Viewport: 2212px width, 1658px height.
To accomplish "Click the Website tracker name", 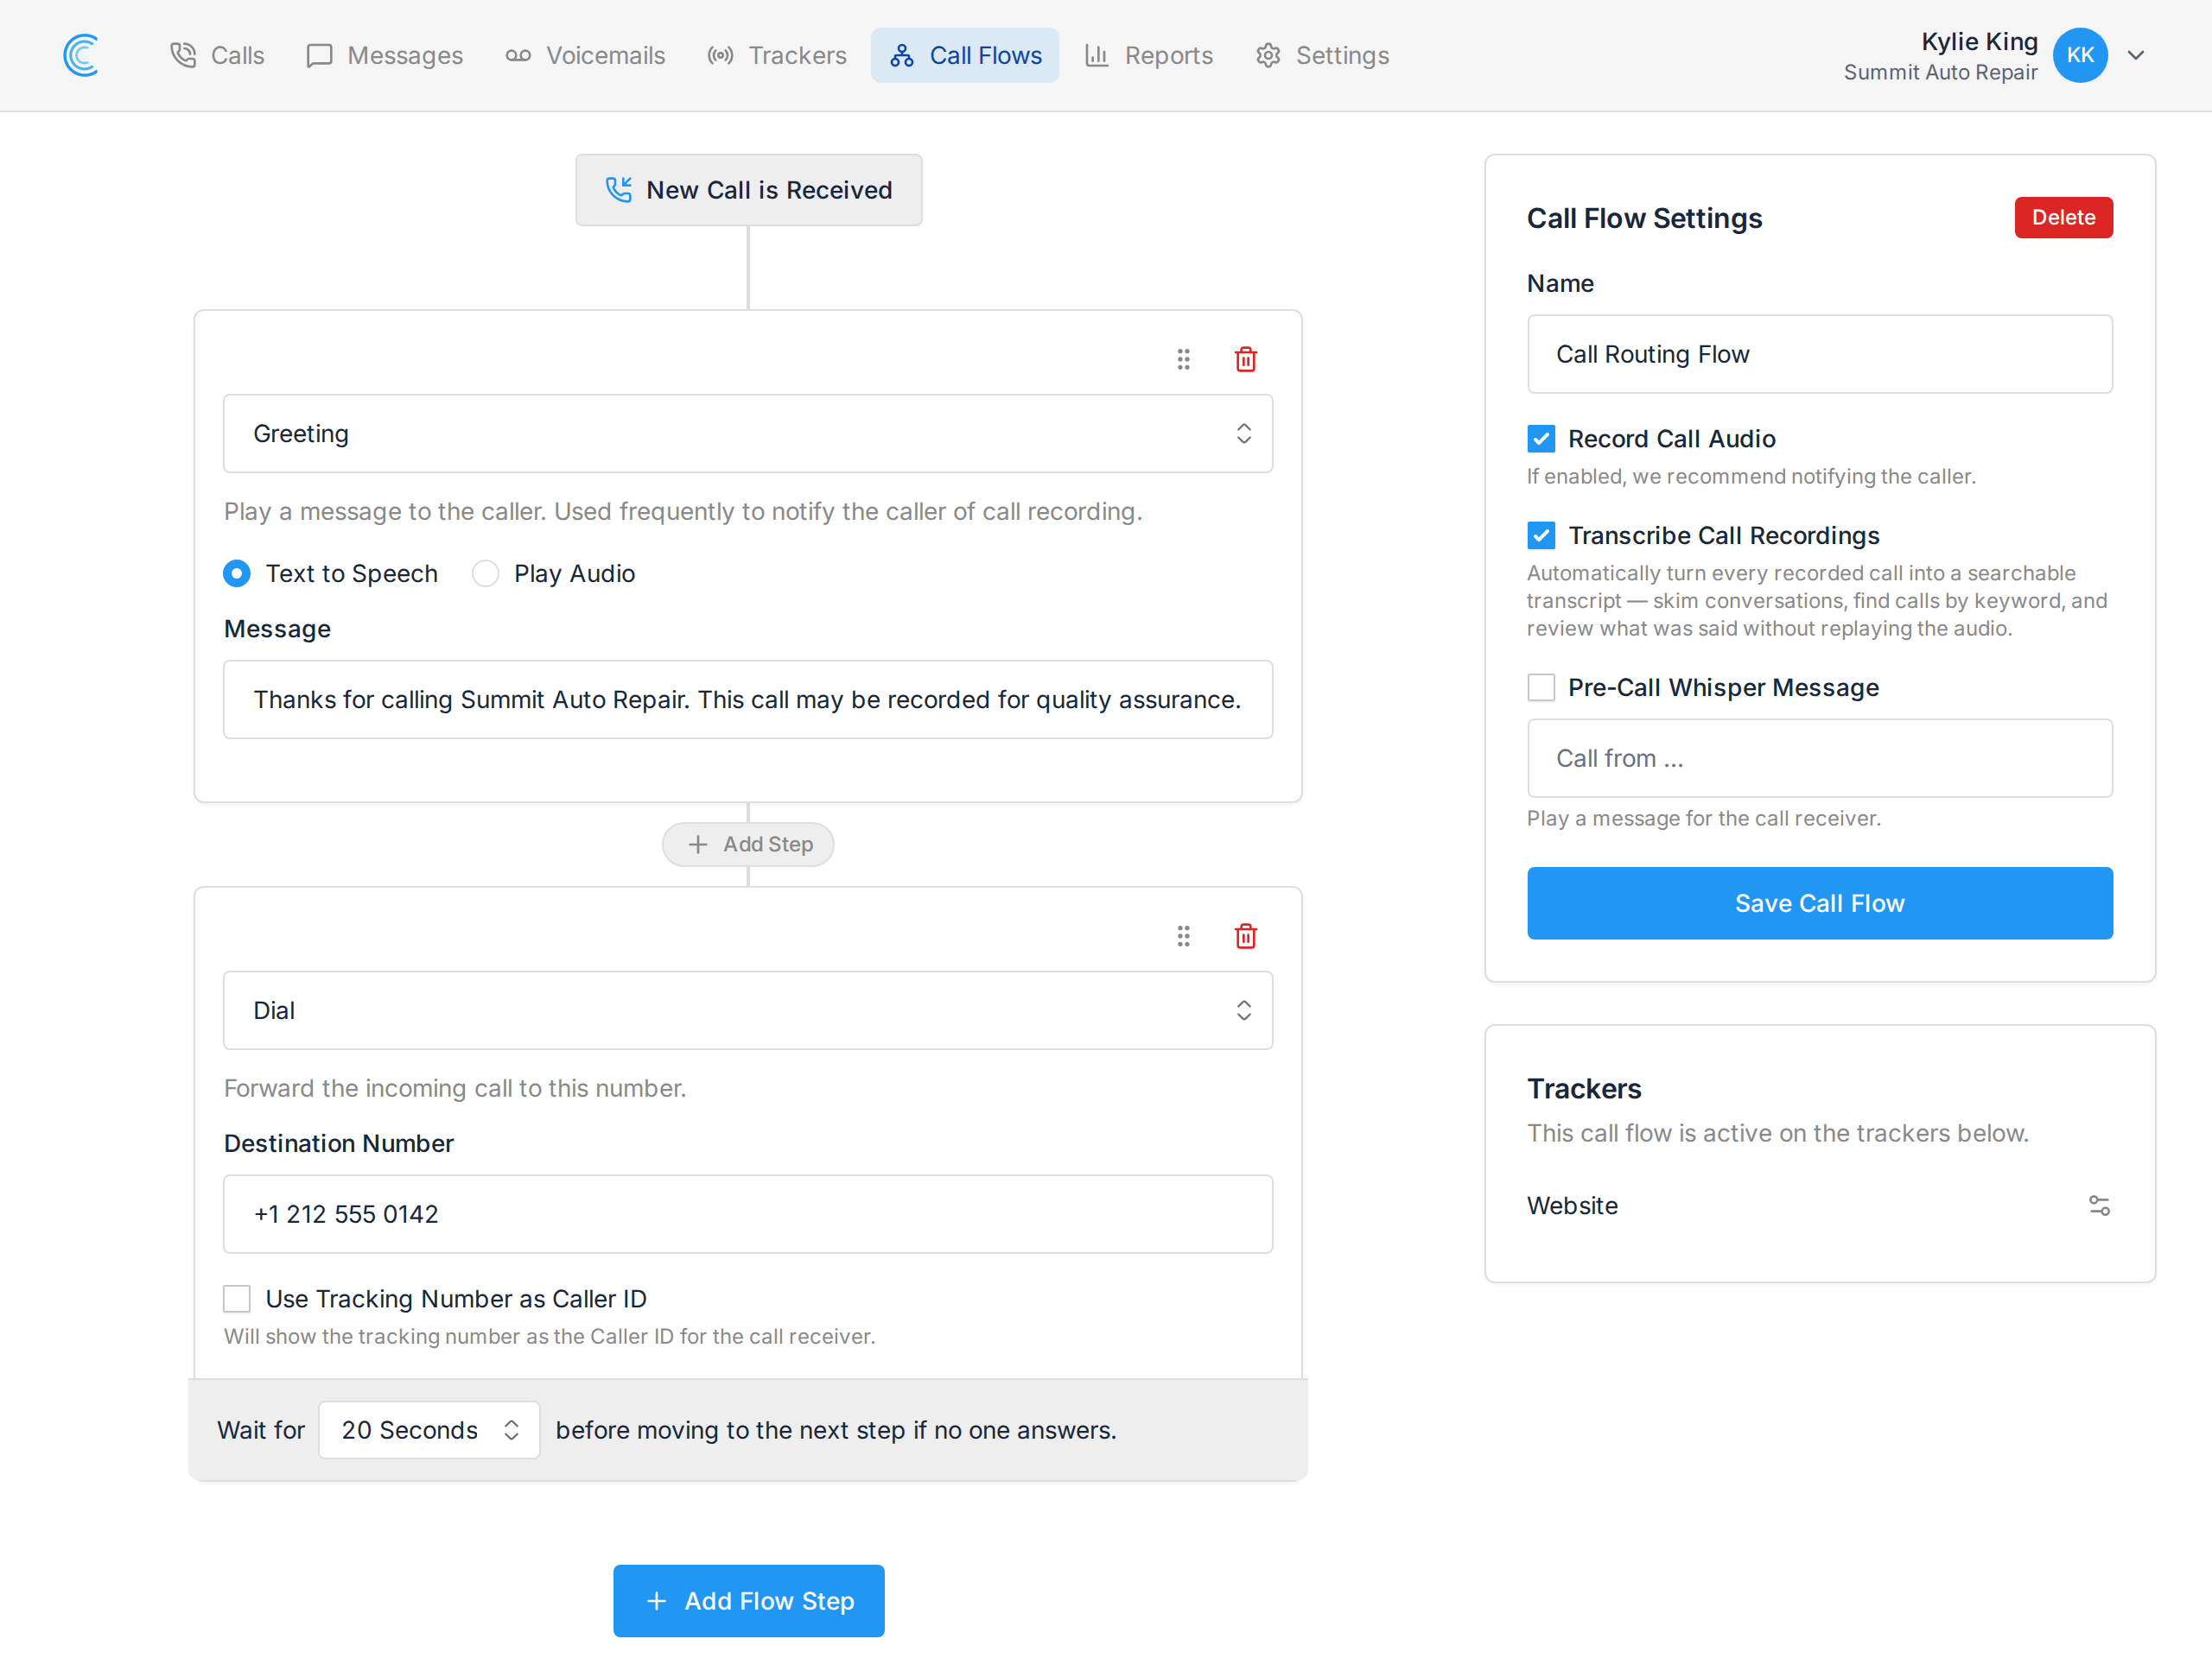I will 1572,1206.
